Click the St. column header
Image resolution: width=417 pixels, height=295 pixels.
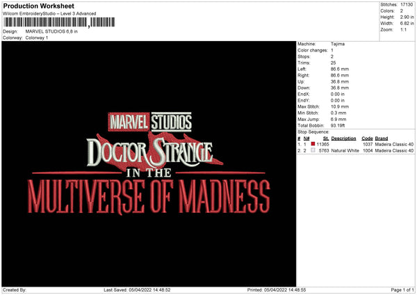point(325,138)
